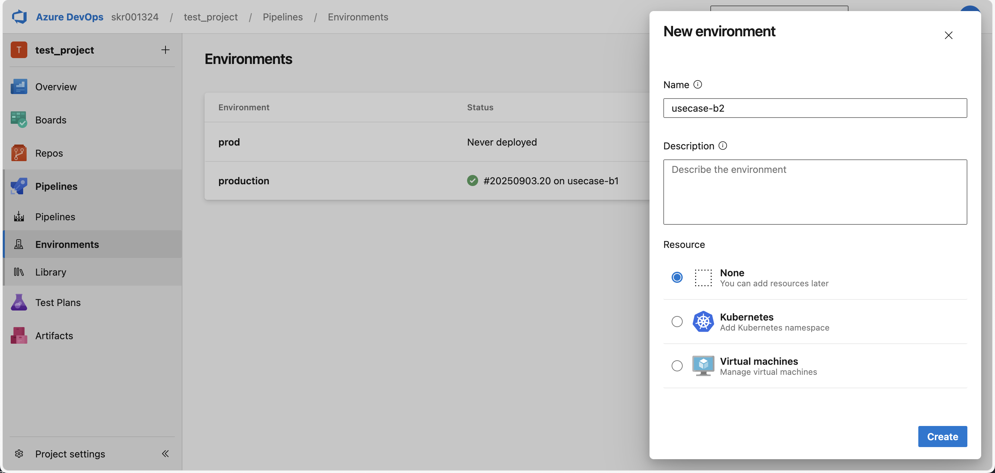Open the Boards section icon
Screen dimensions: 995x473
[x=19, y=120]
